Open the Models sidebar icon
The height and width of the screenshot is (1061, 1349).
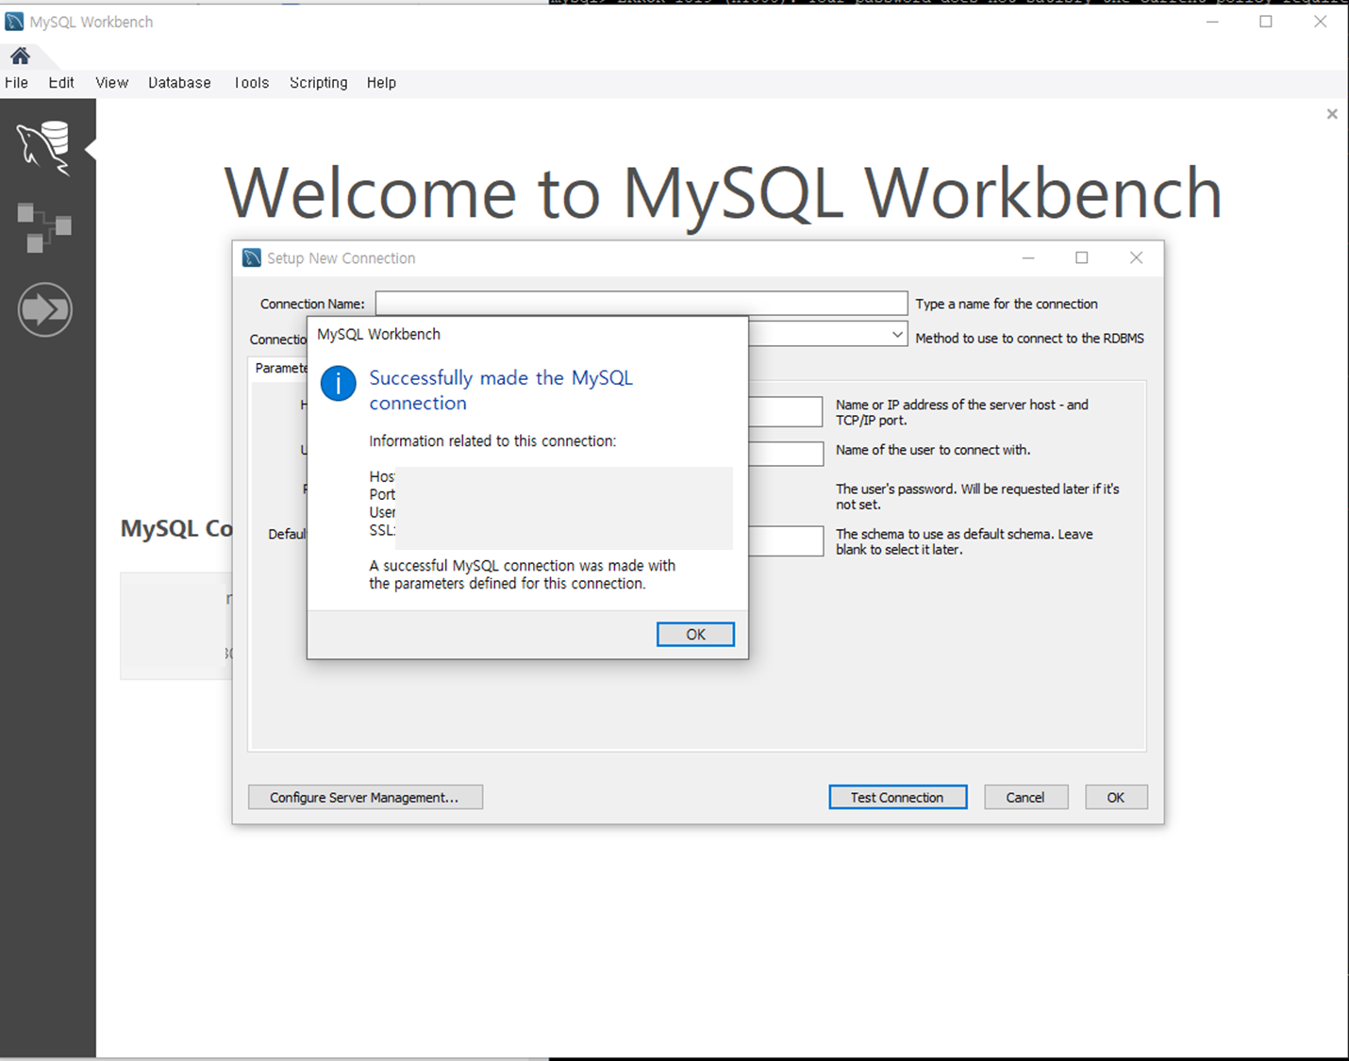click(x=44, y=227)
